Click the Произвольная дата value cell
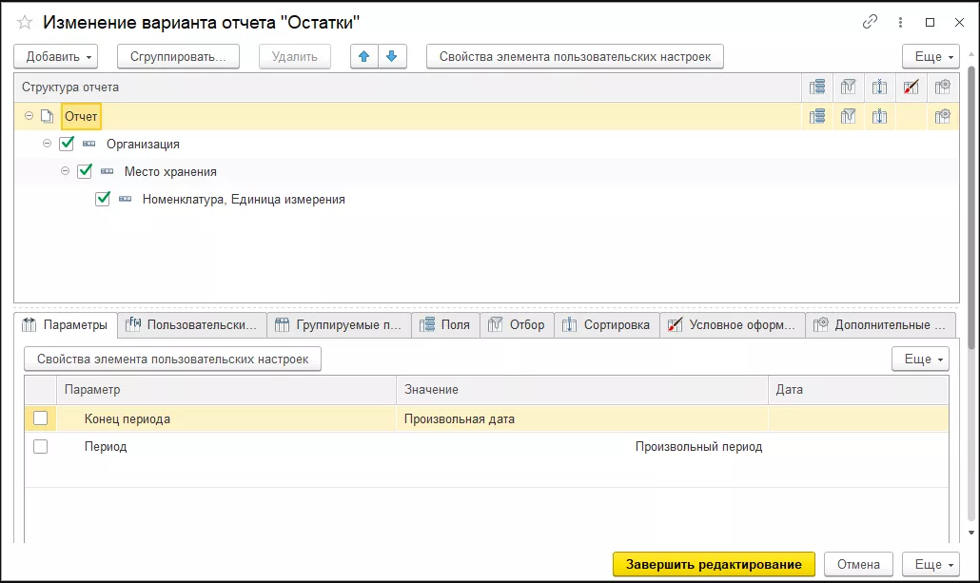The width and height of the screenshot is (980, 583). point(580,418)
